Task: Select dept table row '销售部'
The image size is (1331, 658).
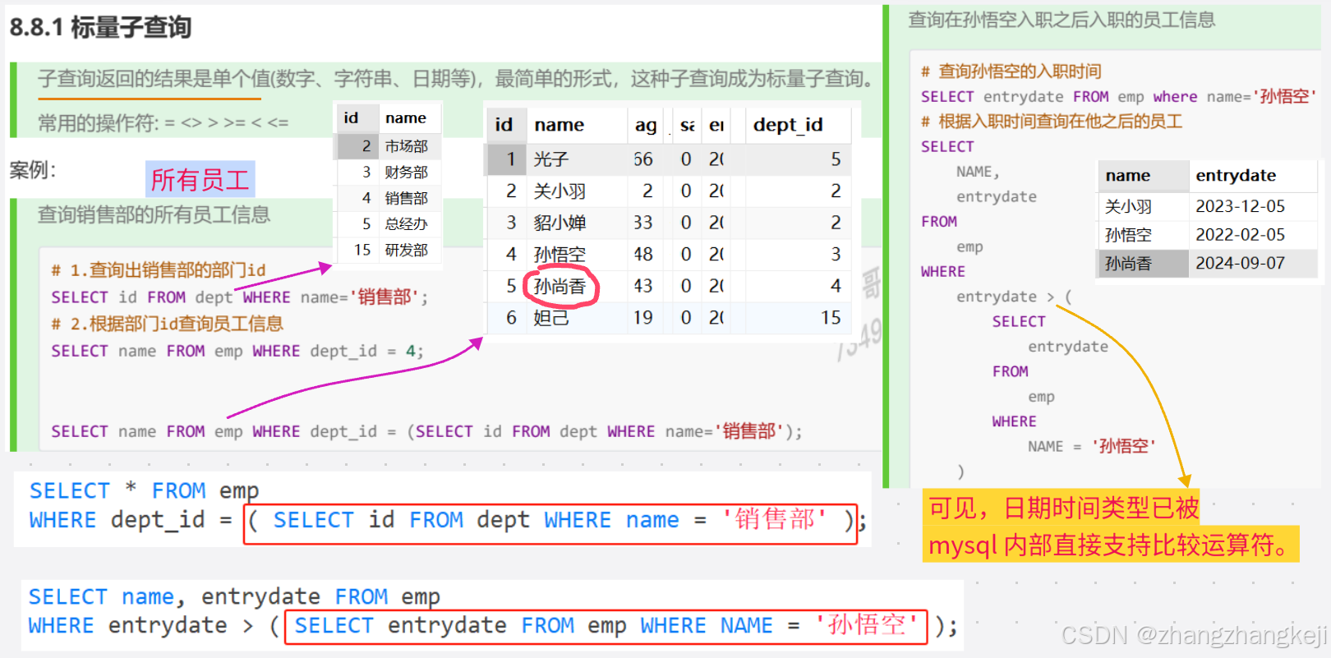Action: [389, 198]
